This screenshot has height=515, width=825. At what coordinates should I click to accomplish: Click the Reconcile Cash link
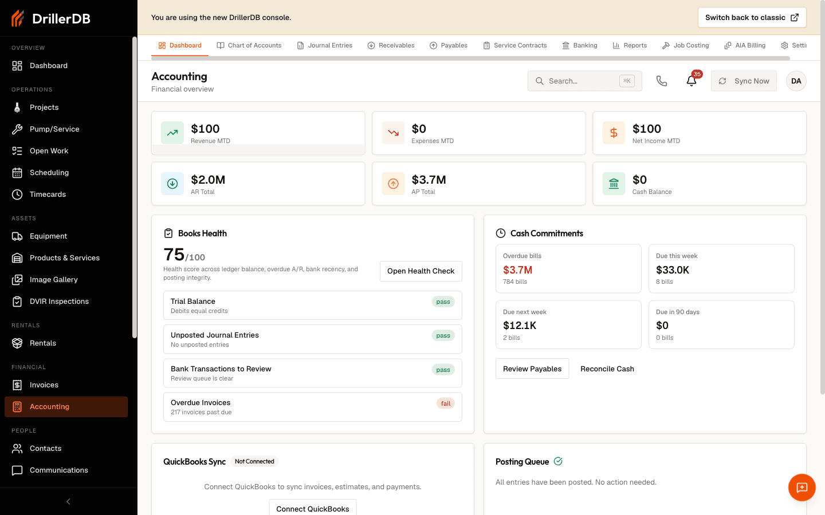click(x=607, y=369)
